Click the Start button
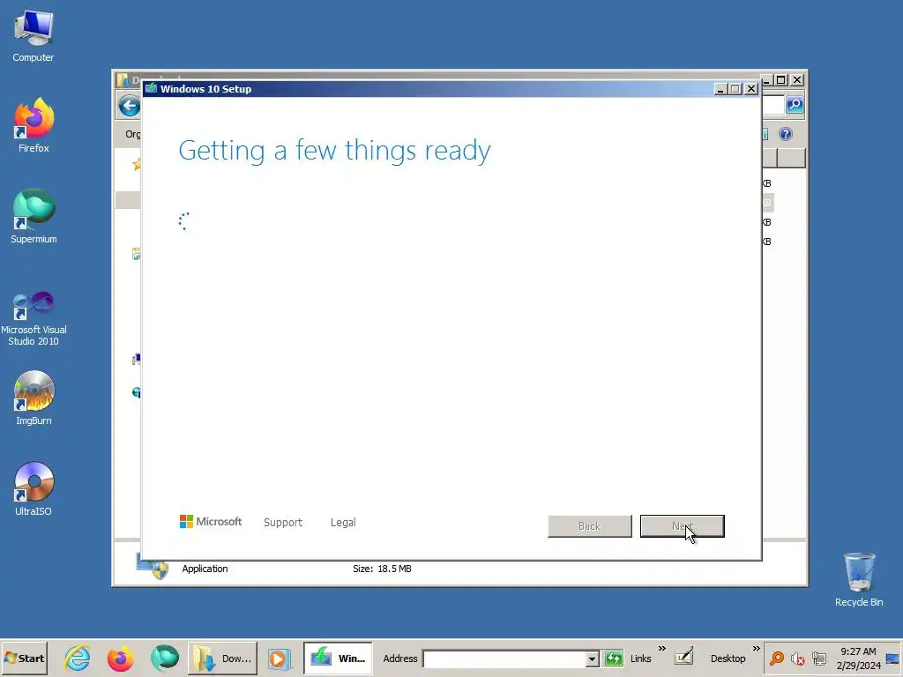The height and width of the screenshot is (677, 903). 25,658
